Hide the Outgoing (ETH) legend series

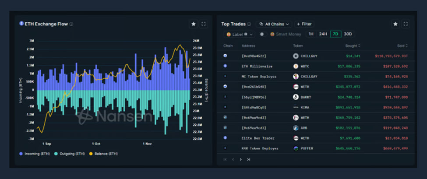click(x=70, y=154)
